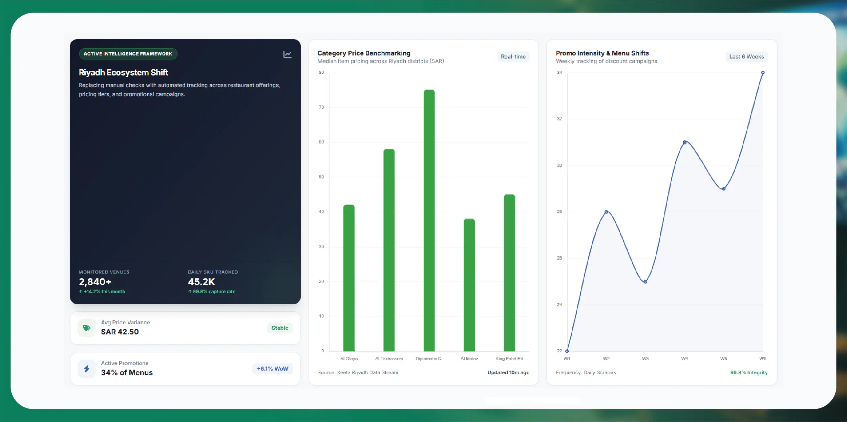The image size is (847, 422).
Task: Click the King Fahd Rd axis label
Action: 509,359
